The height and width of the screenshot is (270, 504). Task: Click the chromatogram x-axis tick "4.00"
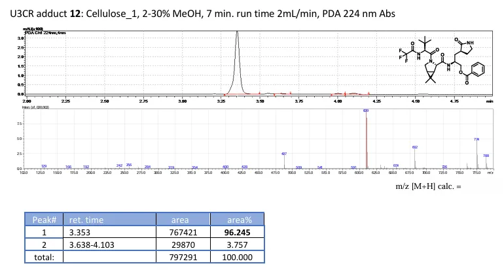338,101
